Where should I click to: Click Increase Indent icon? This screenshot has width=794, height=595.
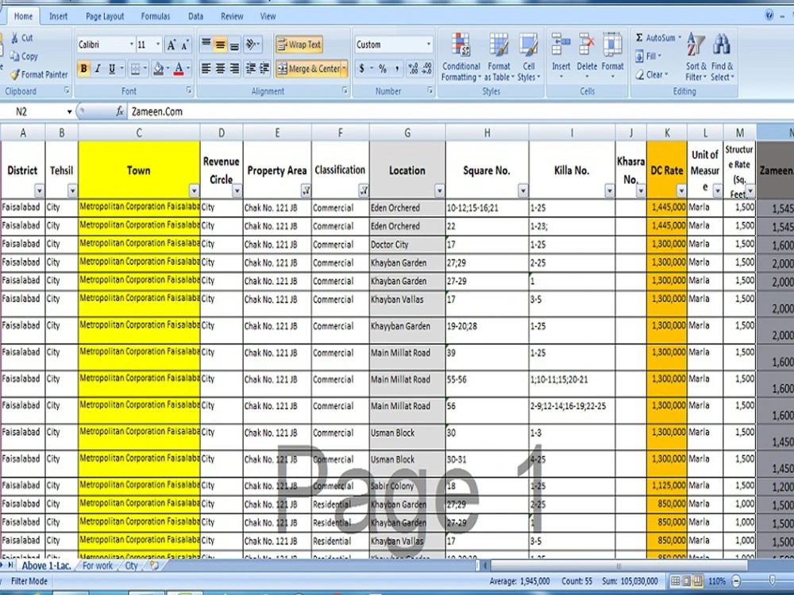pyautogui.click(x=264, y=68)
